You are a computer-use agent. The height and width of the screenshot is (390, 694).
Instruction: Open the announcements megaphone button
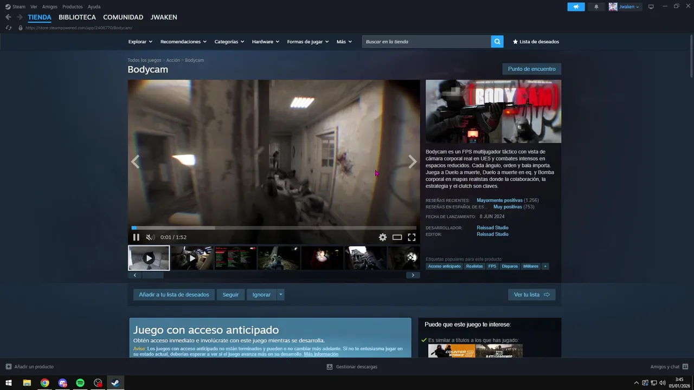(x=576, y=6)
